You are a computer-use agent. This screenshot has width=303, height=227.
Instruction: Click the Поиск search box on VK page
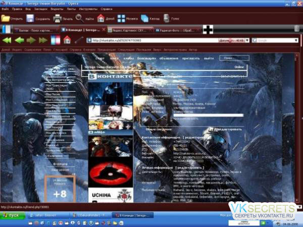pos(234,58)
